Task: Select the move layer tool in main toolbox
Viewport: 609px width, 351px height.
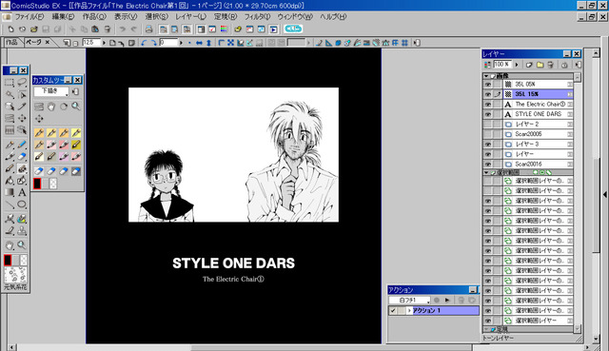Action: point(22,118)
